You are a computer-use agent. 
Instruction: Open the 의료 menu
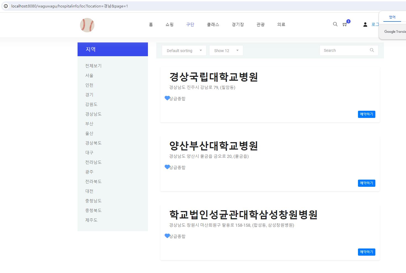pos(281,25)
